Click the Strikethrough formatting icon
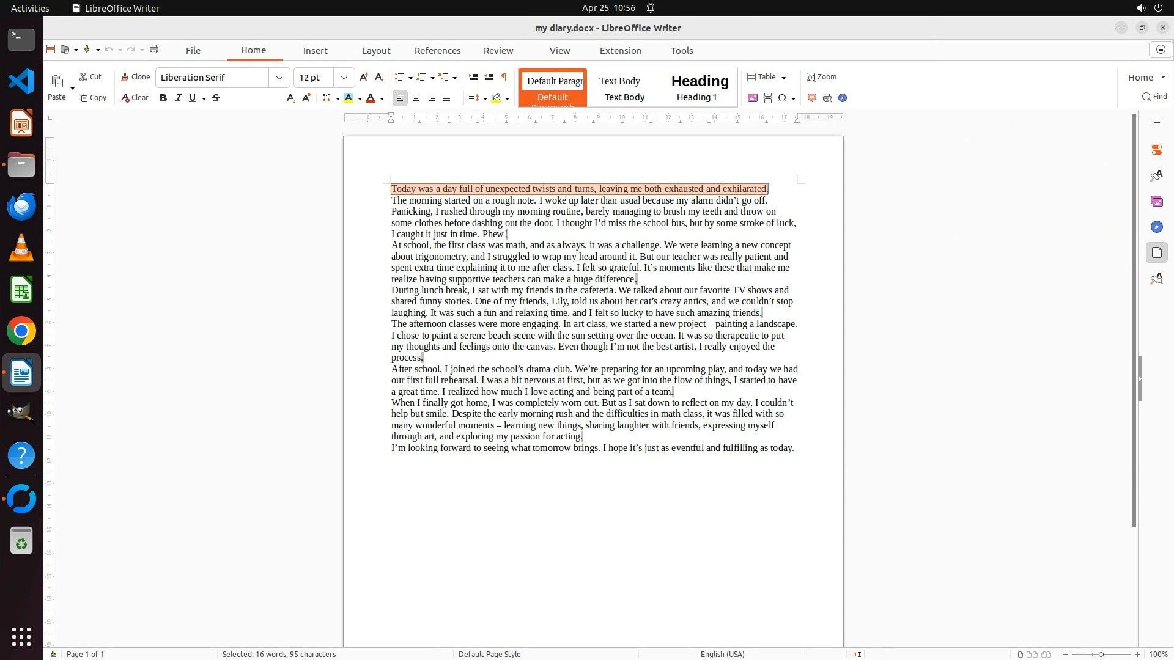 (216, 98)
